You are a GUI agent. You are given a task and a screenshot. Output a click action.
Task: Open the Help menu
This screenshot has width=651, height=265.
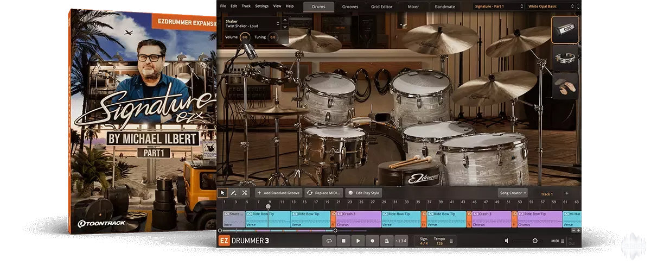(290, 6)
